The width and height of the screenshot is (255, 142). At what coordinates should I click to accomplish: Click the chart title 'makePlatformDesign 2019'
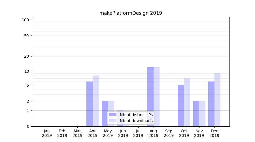131,13
